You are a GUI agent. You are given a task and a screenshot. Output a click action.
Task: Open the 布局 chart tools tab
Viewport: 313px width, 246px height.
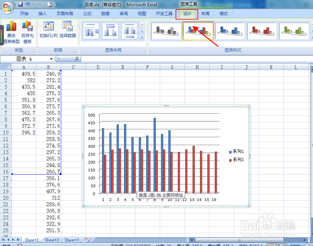205,14
